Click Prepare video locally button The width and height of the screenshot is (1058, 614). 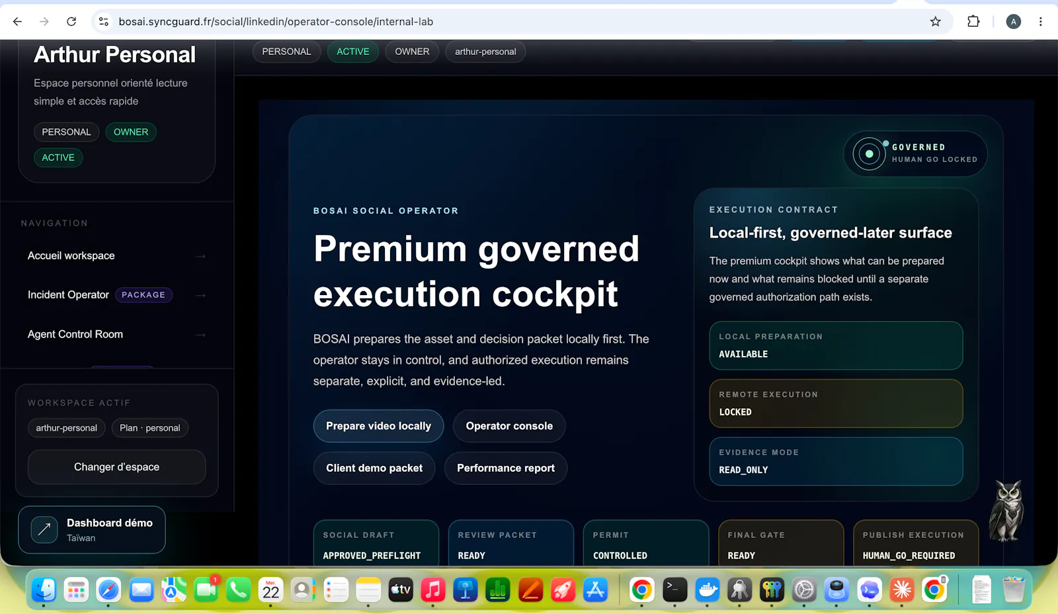378,426
